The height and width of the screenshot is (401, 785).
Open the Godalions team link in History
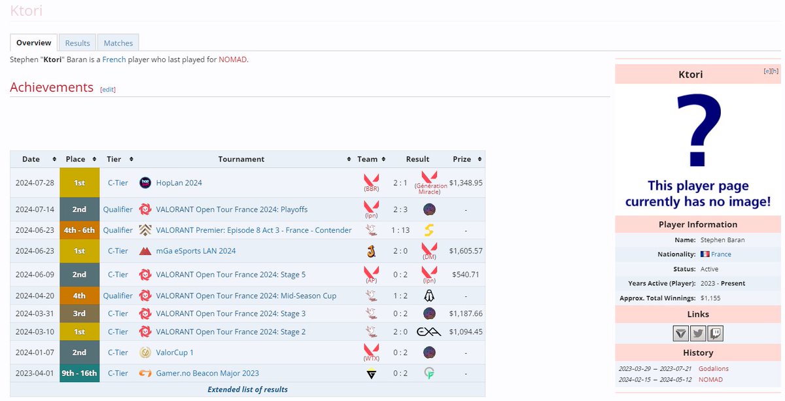(x=714, y=368)
